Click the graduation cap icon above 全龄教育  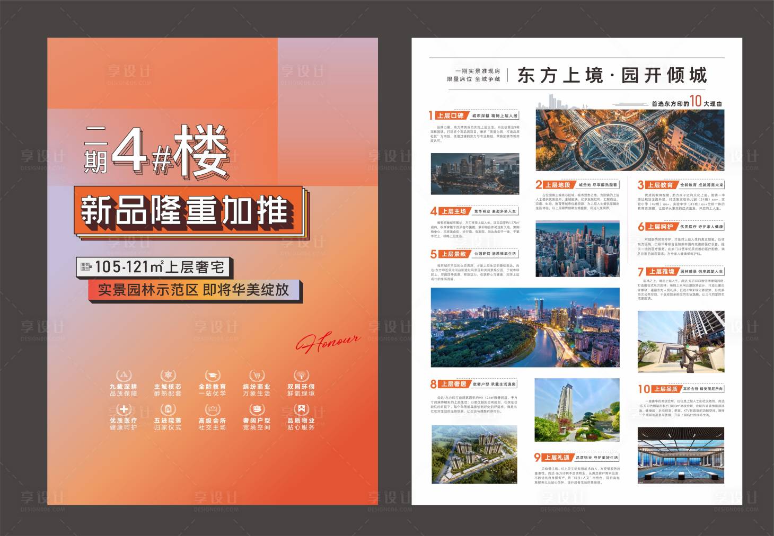pyautogui.click(x=212, y=376)
